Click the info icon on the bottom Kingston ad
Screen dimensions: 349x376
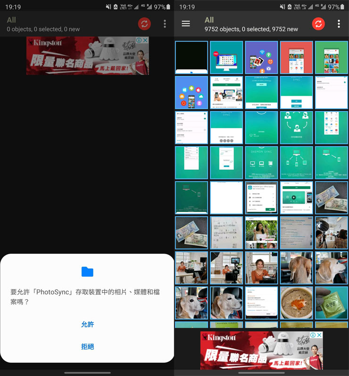313,335
